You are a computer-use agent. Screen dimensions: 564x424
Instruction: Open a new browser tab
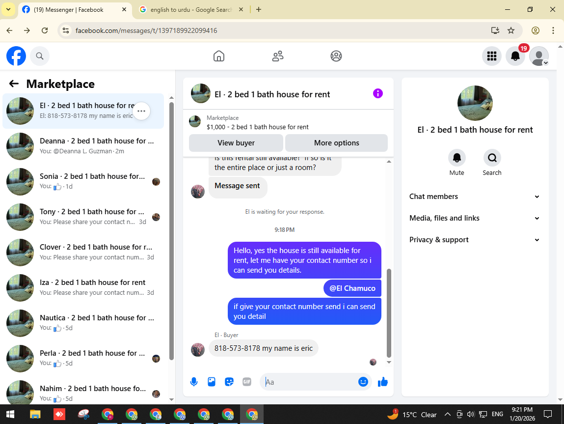pos(259,10)
